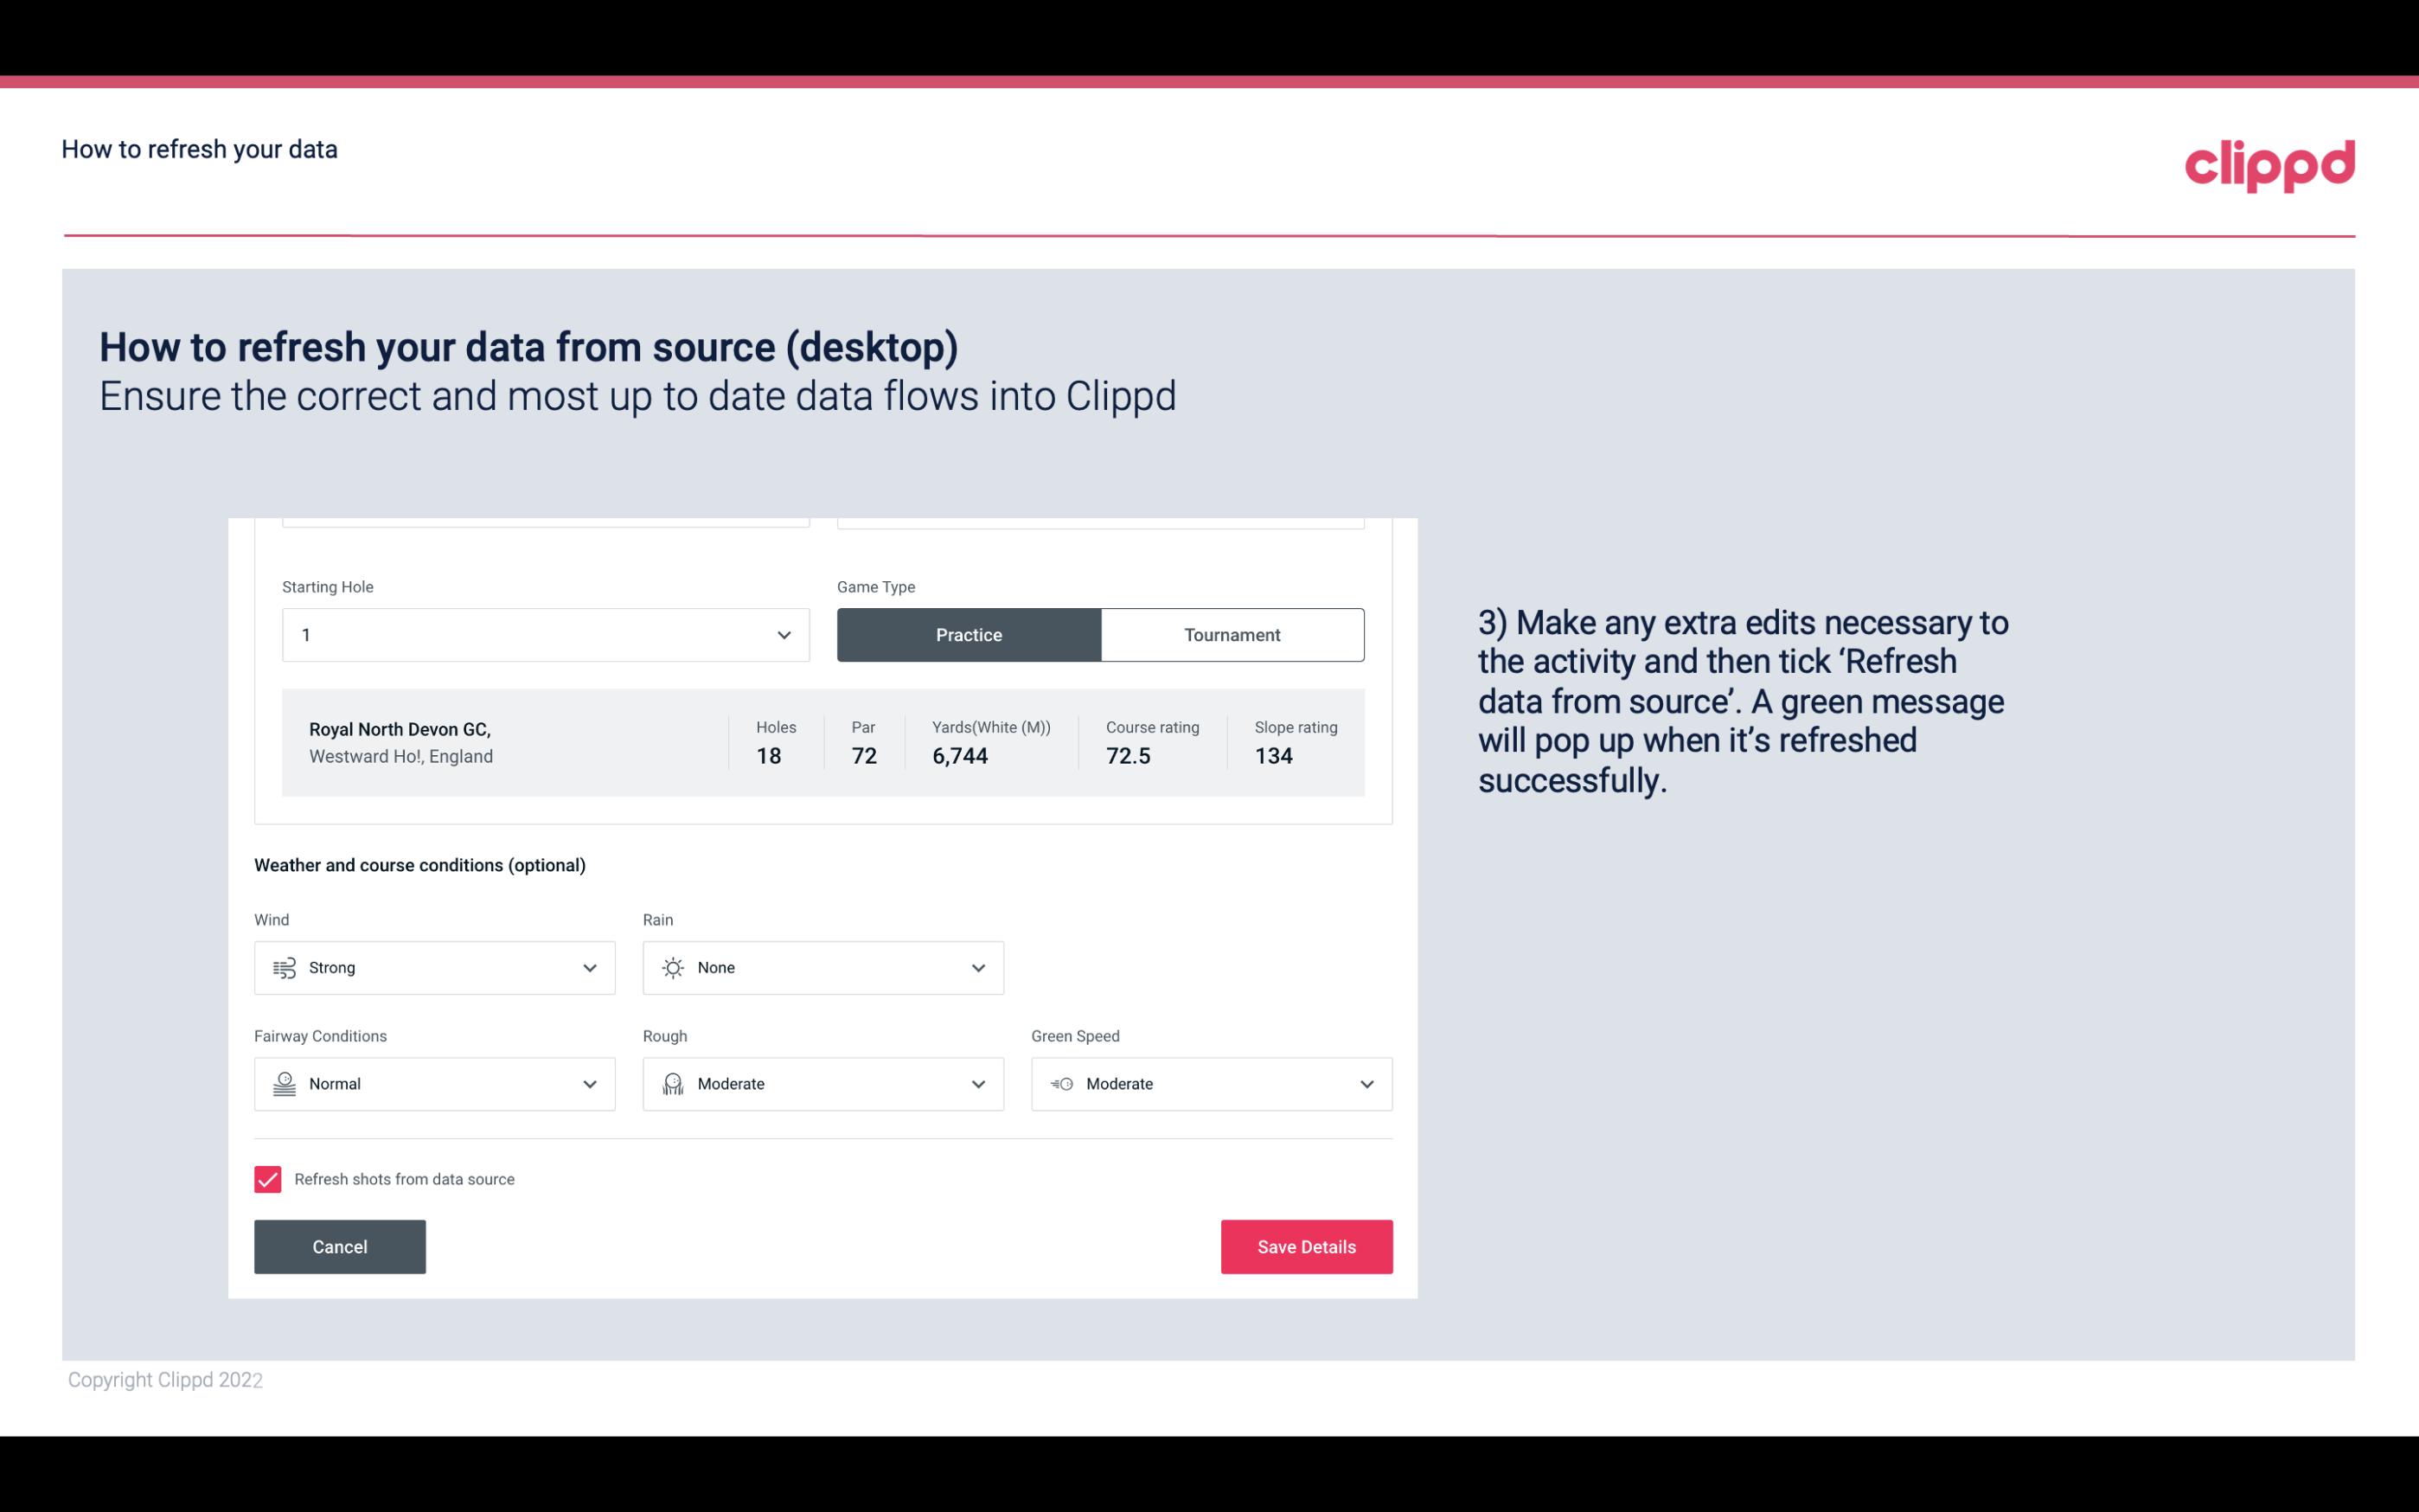Screen dimensions: 2419x1512
Task: Click the wind condition icon
Action: point(284,967)
